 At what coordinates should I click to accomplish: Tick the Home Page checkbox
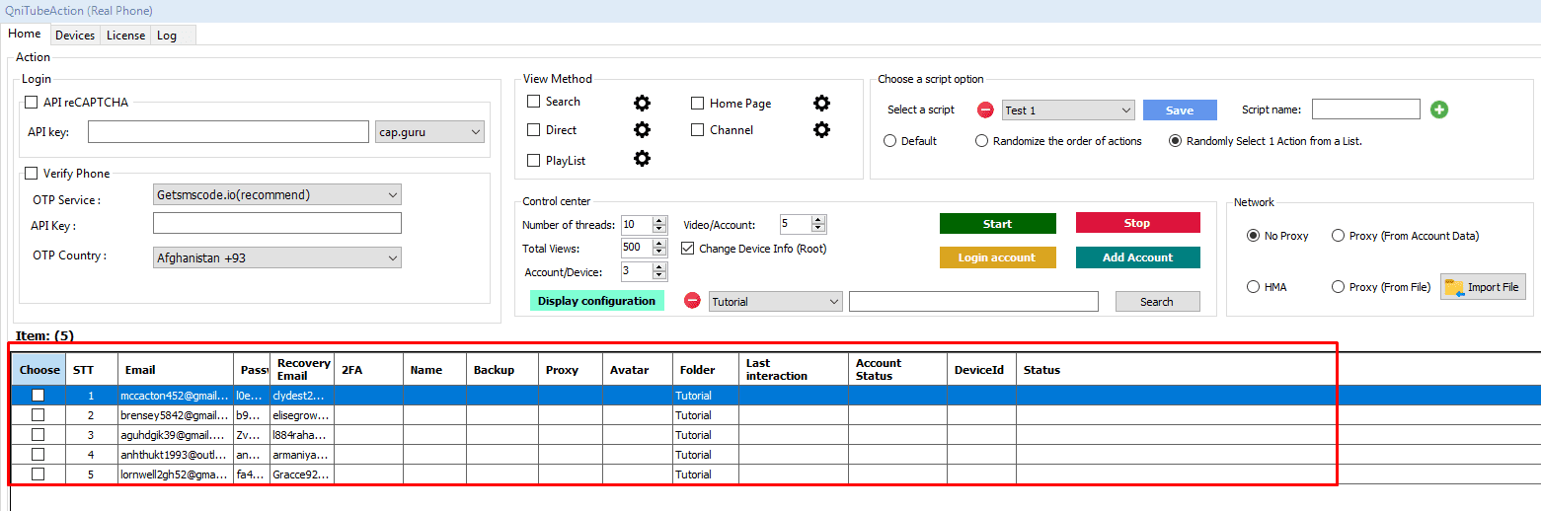[x=698, y=103]
